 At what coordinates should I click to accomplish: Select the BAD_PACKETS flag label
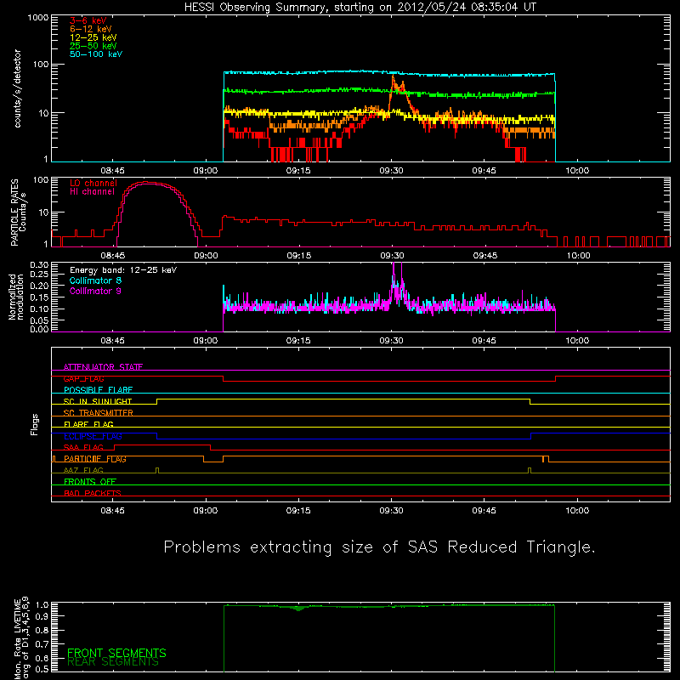[x=93, y=493]
